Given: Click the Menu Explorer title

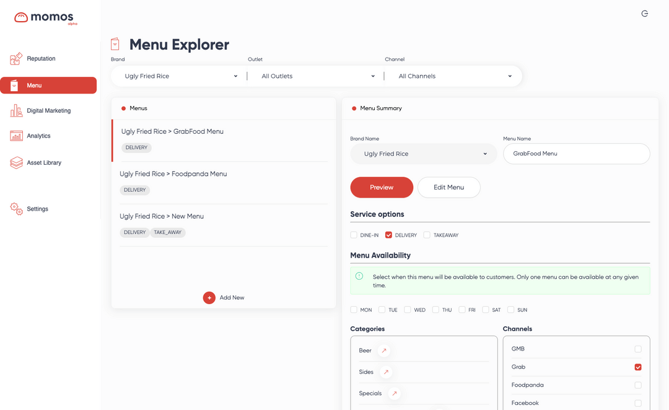Looking at the screenshot, I should [x=179, y=45].
